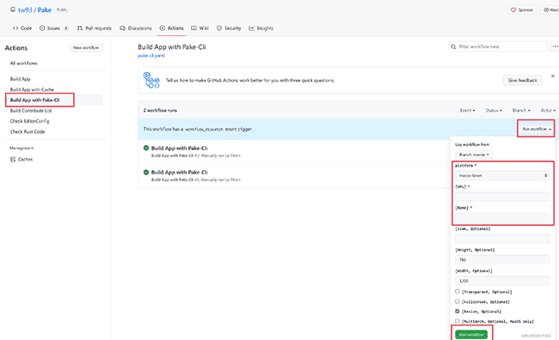Screen dimensions: 559x340
Task: Click the magnifier icon in workflow filter
Action: pyautogui.click(x=453, y=46)
